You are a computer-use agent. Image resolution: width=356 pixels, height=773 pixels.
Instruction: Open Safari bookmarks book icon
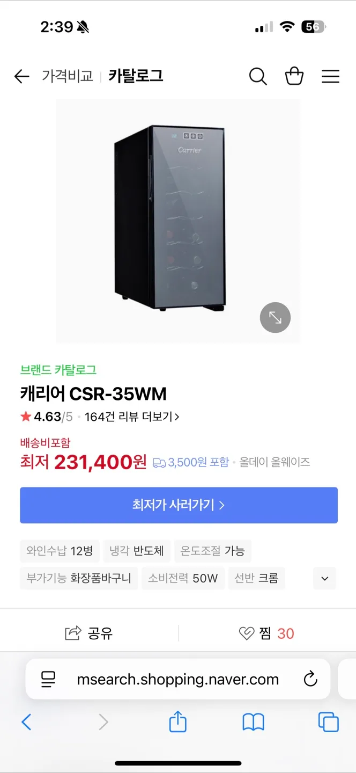tap(253, 723)
